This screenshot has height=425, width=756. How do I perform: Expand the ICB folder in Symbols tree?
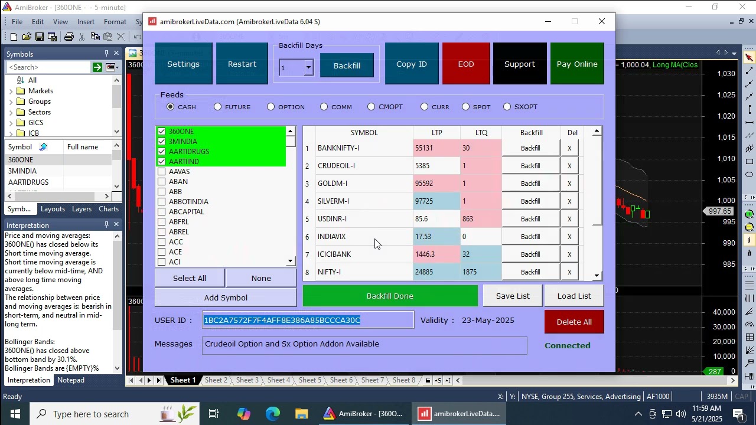pos(11,133)
